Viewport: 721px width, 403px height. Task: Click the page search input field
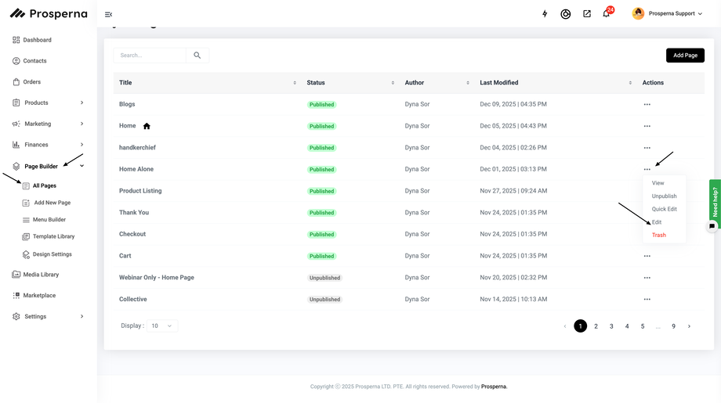[x=150, y=56]
